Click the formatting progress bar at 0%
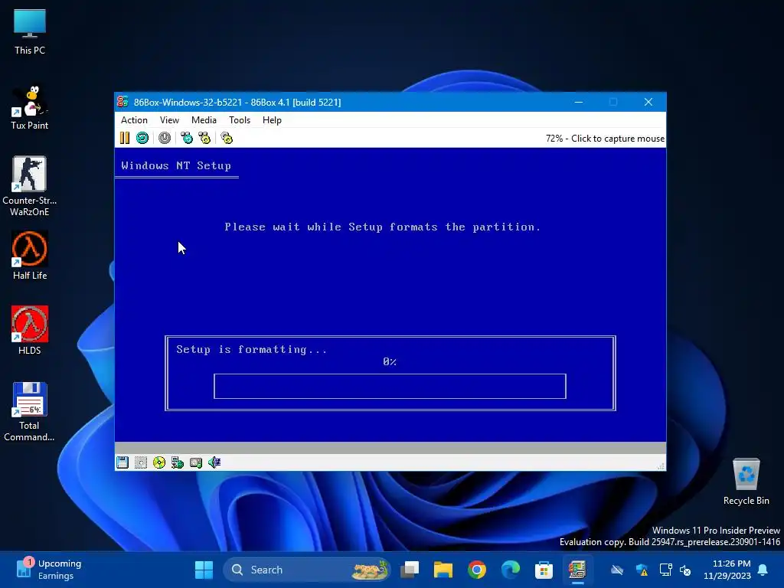Screen dimensions: 784x588 [x=390, y=386]
